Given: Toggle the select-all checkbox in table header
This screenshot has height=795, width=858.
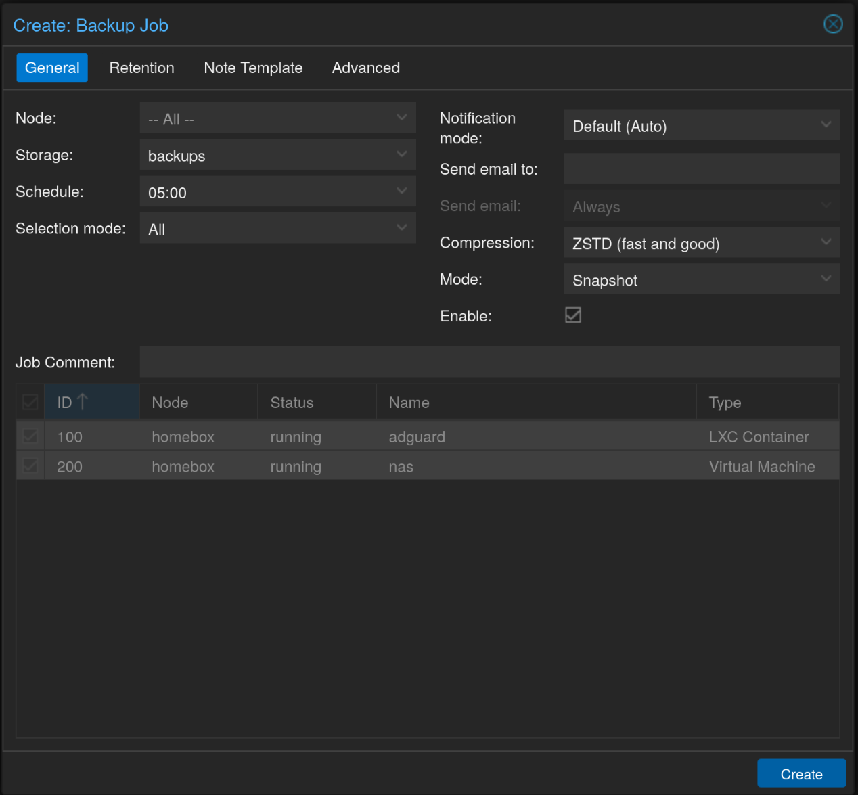Looking at the screenshot, I should pyautogui.click(x=29, y=402).
